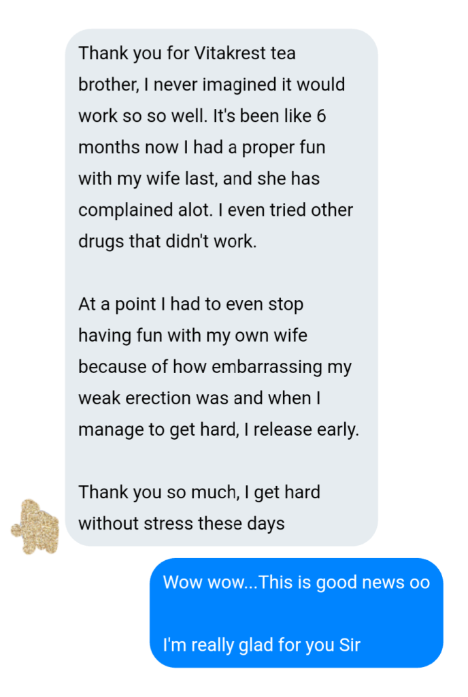Click the word "Vitakrest" in the message

[230, 53]
